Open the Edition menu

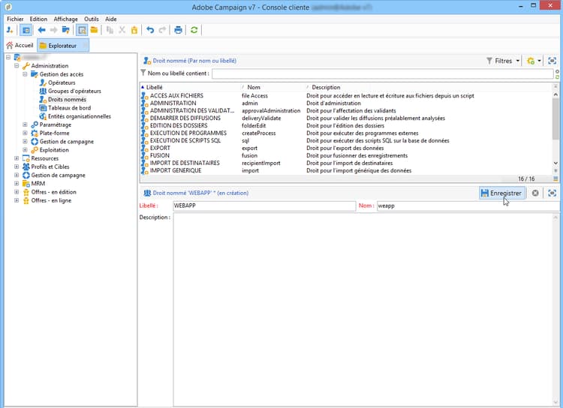(38, 19)
